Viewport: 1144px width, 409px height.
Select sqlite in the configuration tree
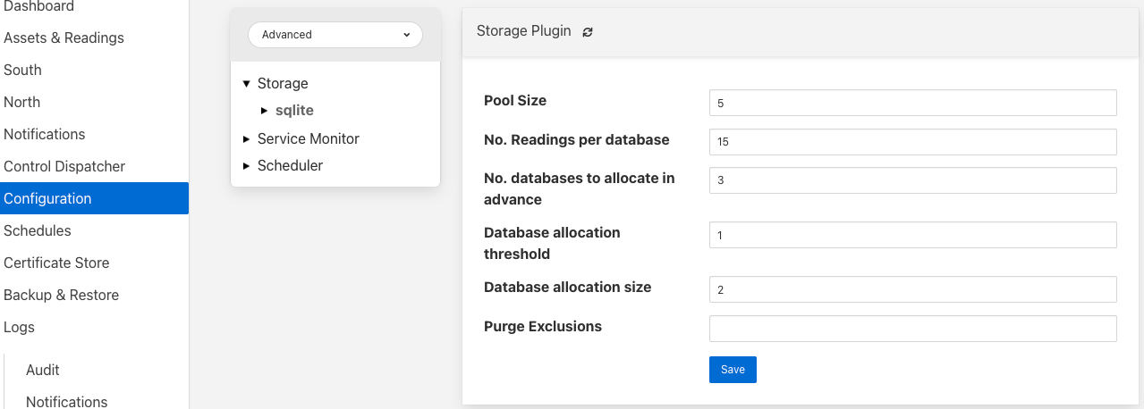click(x=294, y=111)
